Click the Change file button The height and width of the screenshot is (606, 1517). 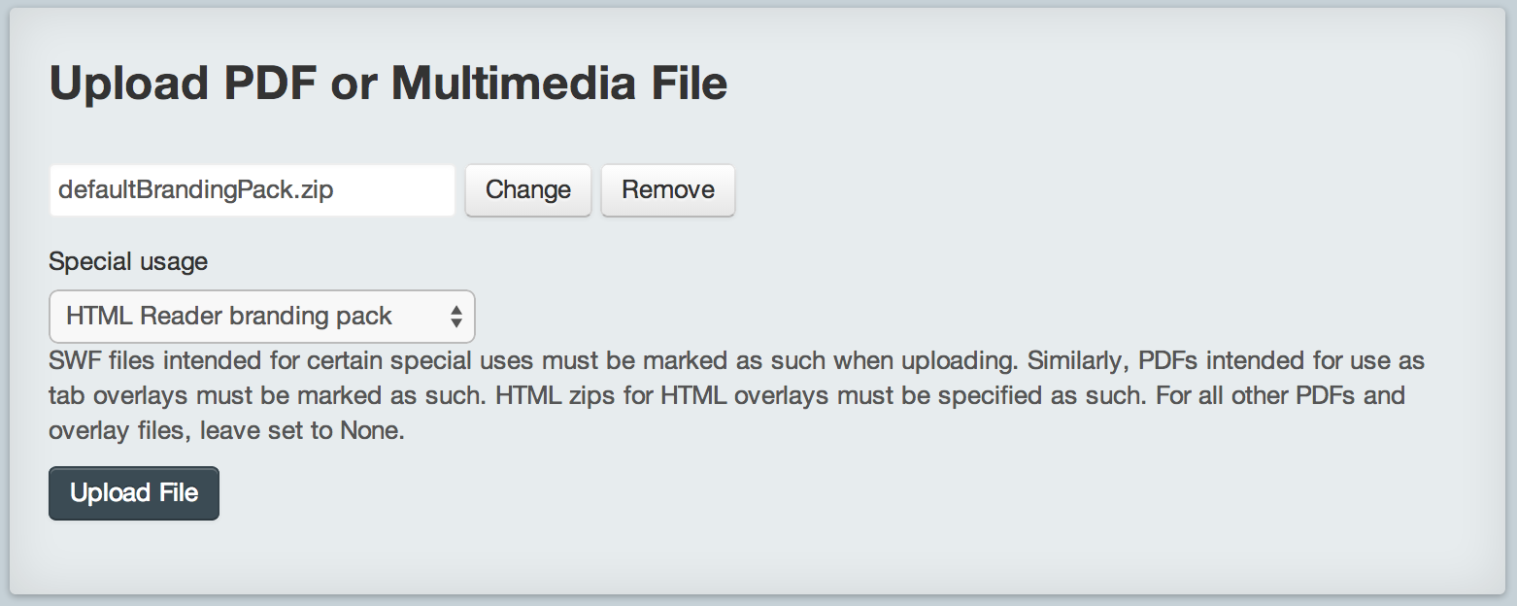(528, 189)
